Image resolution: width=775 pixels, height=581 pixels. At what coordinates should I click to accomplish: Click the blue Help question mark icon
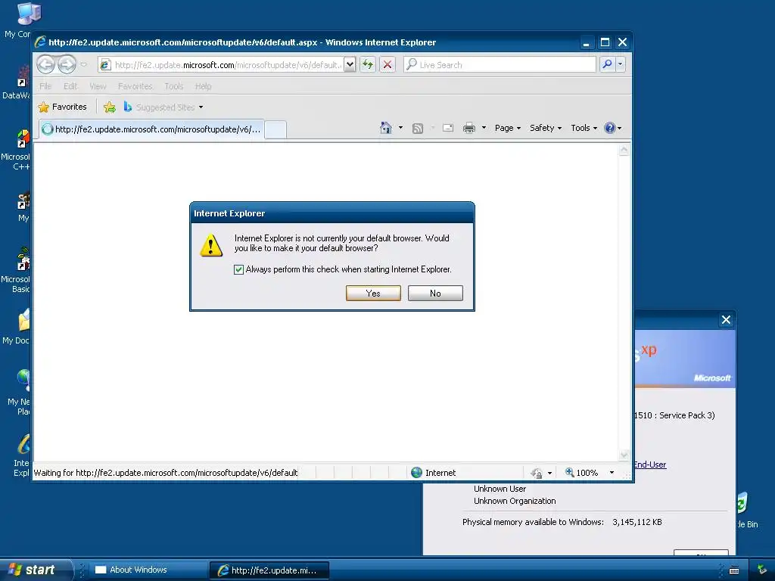tap(610, 128)
